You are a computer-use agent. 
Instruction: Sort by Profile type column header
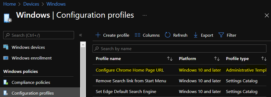[x=237, y=59]
